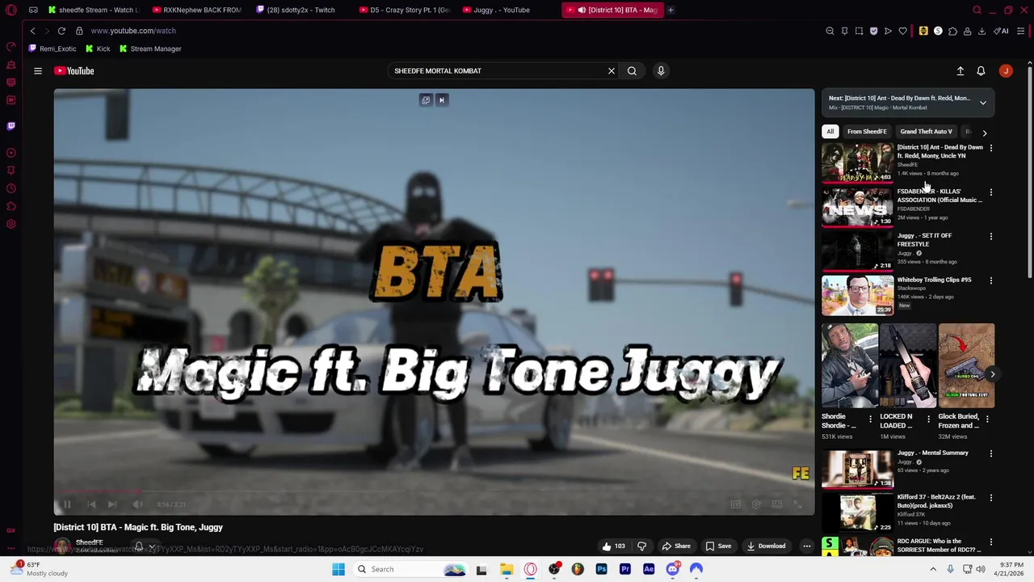This screenshot has height=582, width=1034.
Task: Open options for Dead By Dawn video
Action: (991, 149)
